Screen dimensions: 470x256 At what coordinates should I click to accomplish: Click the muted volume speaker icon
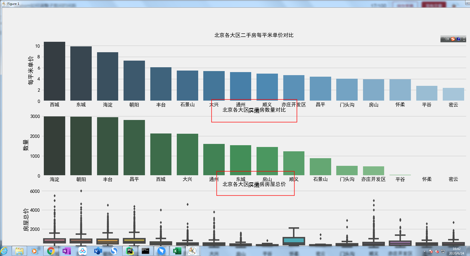coord(437,251)
